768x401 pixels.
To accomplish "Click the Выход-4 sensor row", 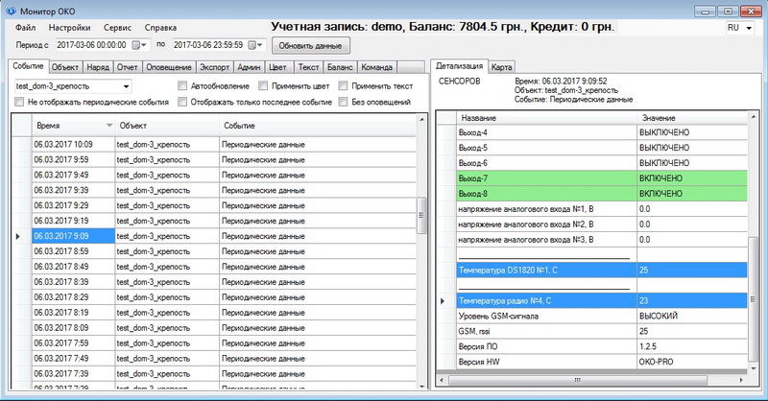I will coord(602,132).
